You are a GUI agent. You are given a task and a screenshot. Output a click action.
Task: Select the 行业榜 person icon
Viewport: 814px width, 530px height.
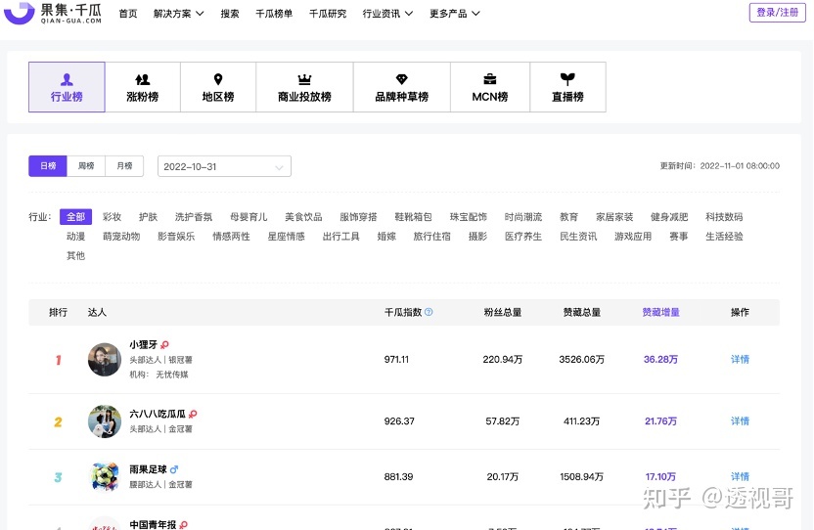[x=67, y=79]
